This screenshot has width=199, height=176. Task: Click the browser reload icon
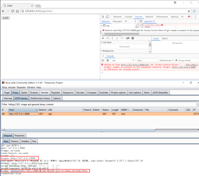[x=13, y=11]
